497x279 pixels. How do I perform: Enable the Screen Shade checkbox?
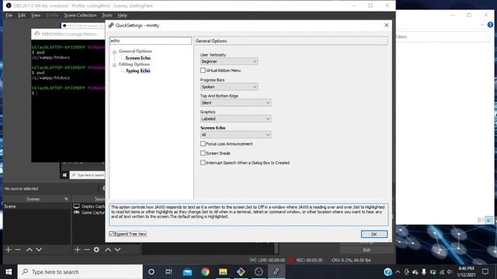(203, 153)
